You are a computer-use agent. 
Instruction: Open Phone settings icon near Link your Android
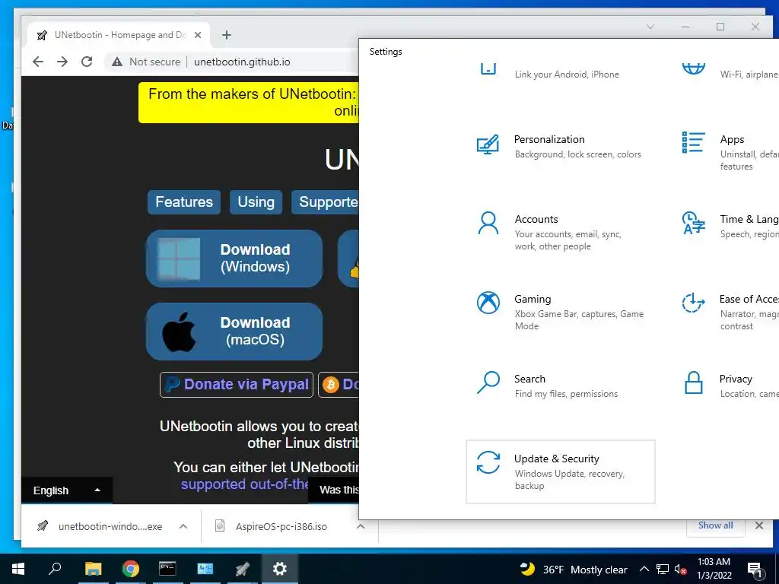pos(488,68)
